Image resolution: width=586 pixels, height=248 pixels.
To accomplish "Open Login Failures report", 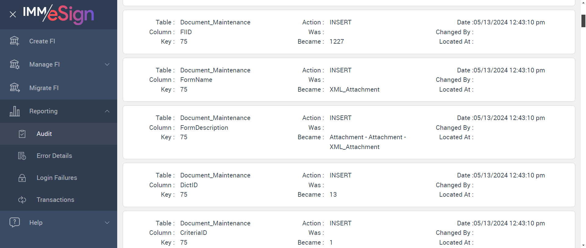I will tap(57, 178).
